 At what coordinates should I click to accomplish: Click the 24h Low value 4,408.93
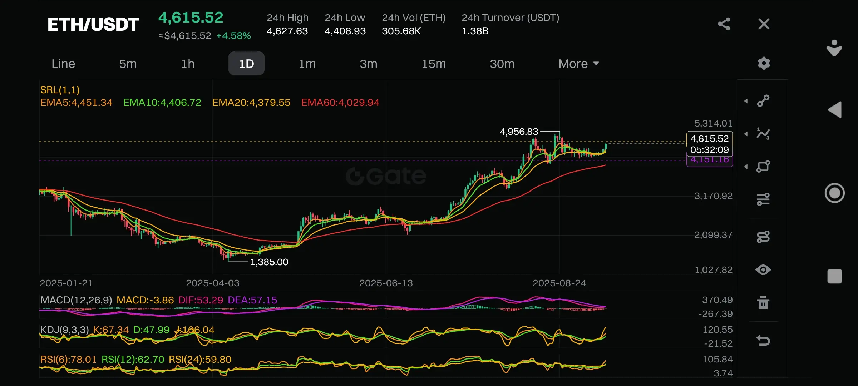[x=345, y=31]
